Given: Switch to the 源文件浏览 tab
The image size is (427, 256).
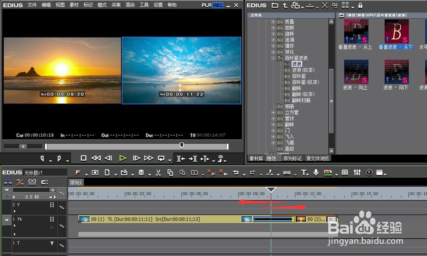Looking at the screenshot, I should coord(317,159).
